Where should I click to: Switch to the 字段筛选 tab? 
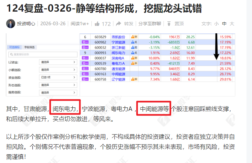point(29,47)
